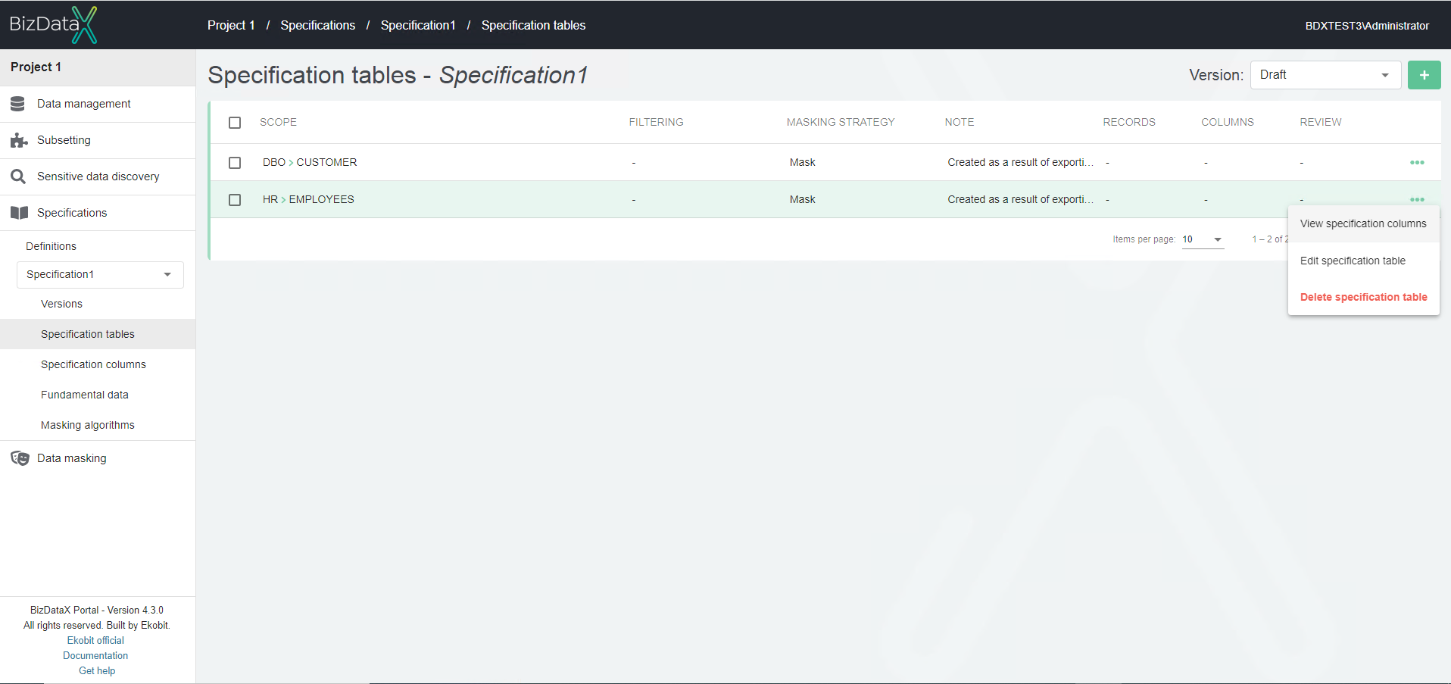Click the note text in CUSTOMER row
This screenshot has height=684, width=1451.
tap(1020, 162)
